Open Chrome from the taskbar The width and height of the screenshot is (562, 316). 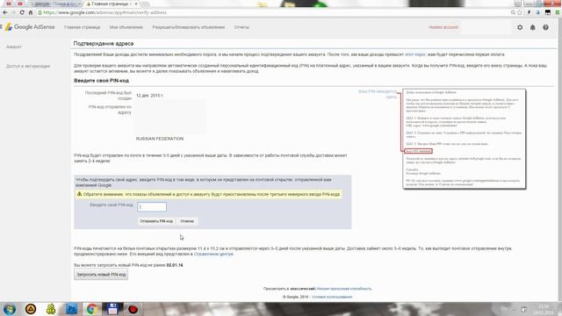pos(91,309)
